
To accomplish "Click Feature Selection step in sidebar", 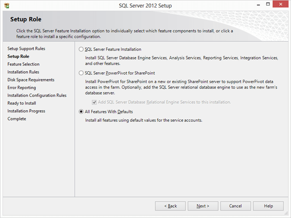I will point(23,64).
